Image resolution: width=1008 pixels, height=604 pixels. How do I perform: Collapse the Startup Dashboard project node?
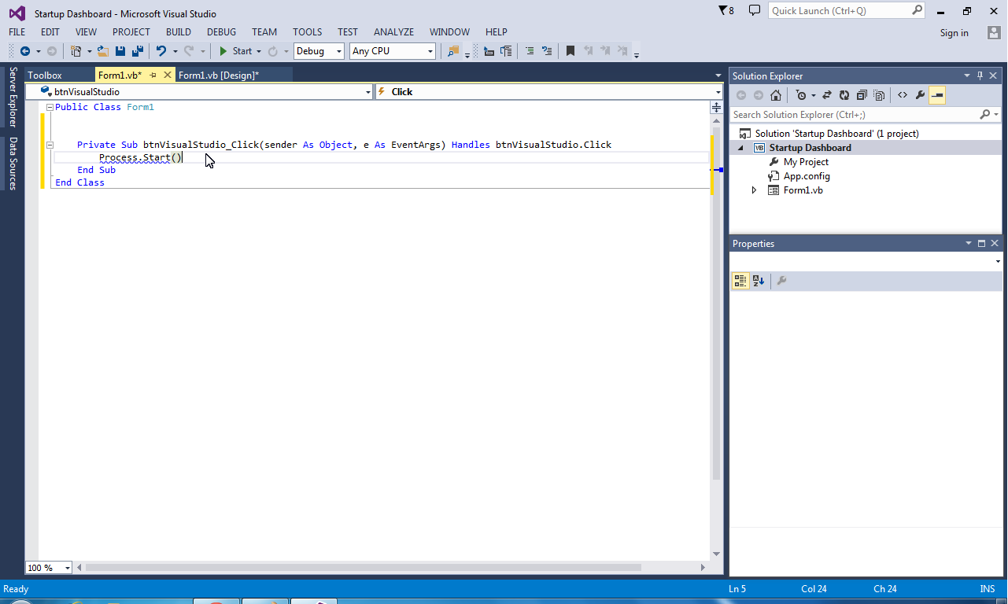coord(740,148)
